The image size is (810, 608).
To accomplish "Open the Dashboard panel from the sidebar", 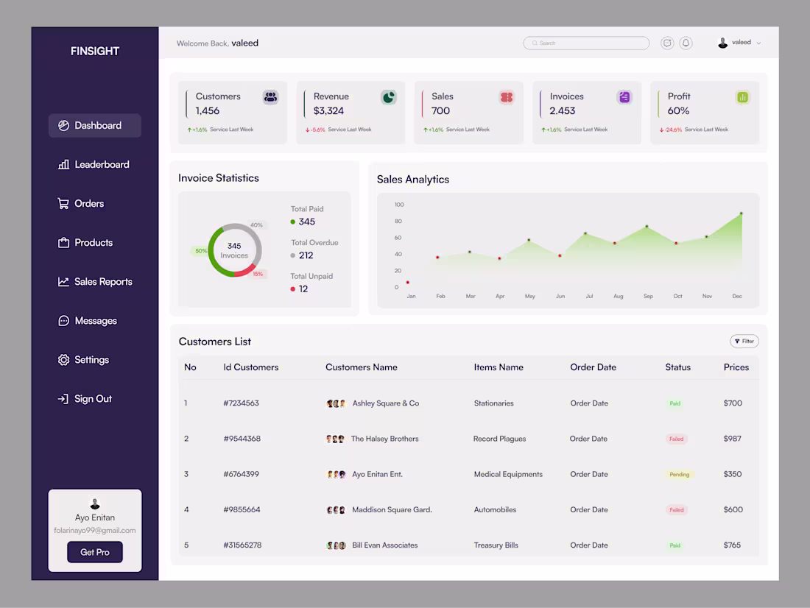I will click(94, 125).
